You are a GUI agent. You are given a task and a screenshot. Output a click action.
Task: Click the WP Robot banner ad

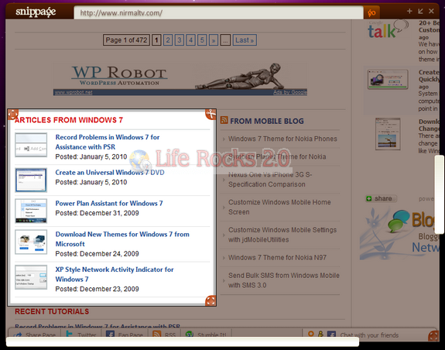[180, 79]
